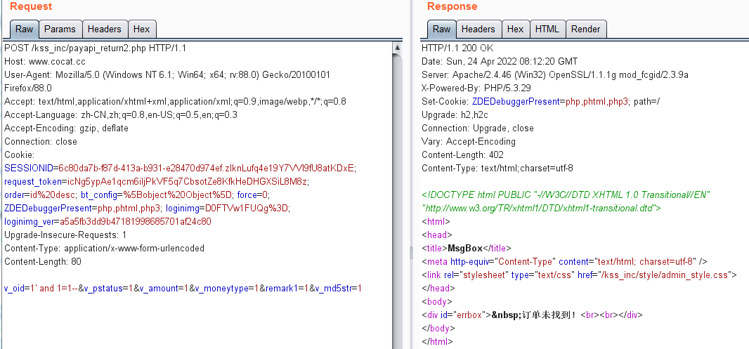The height and width of the screenshot is (349, 749).
Task: Click the loginimg_ver cookie line
Action: click(108, 222)
